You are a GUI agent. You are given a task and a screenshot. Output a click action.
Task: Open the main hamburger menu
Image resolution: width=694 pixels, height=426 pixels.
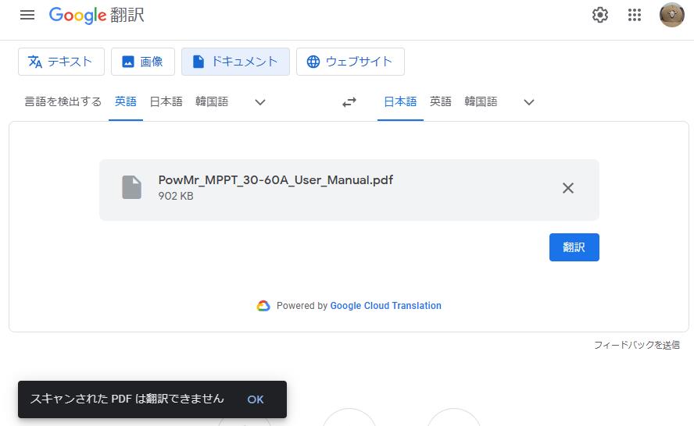click(27, 15)
